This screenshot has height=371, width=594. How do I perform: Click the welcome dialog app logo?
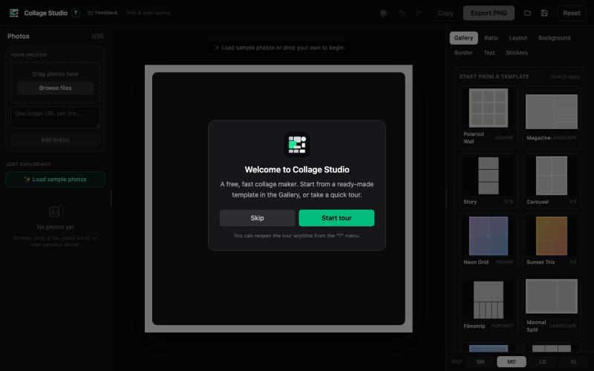click(x=297, y=145)
